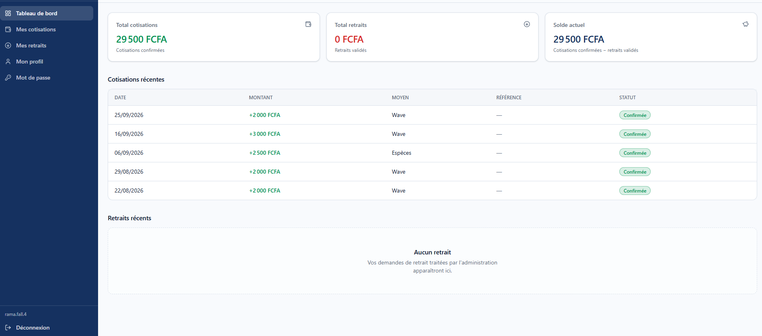Select the date 25/09/2026
762x336 pixels.
click(129, 115)
